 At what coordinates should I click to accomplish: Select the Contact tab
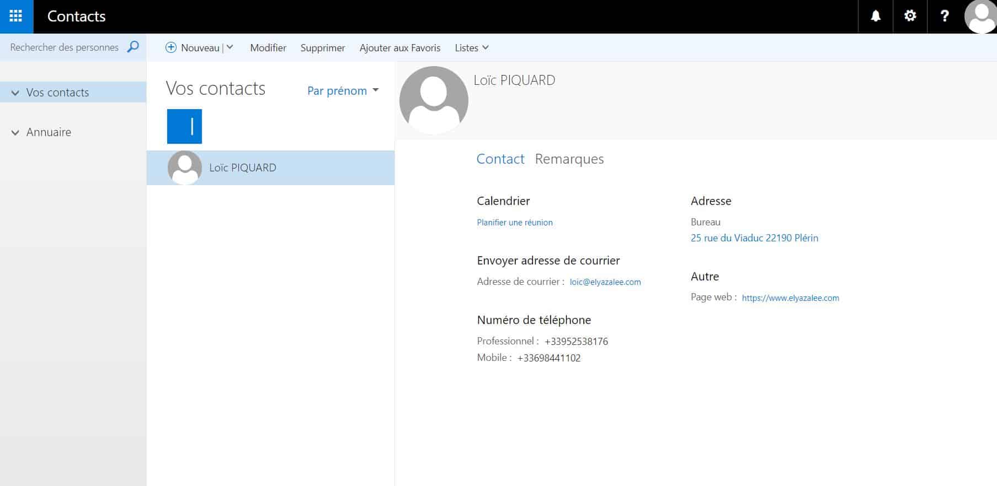(x=500, y=159)
